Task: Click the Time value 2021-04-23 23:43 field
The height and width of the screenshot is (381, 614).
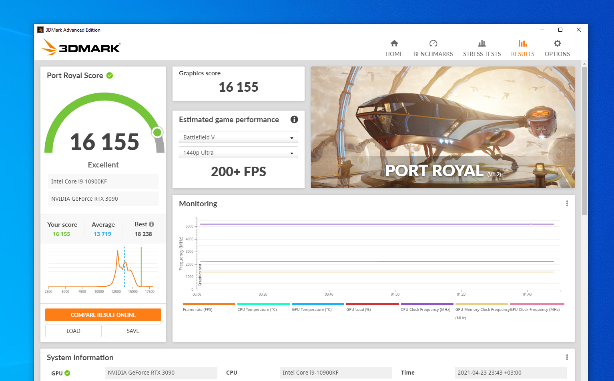Action: tap(511, 373)
